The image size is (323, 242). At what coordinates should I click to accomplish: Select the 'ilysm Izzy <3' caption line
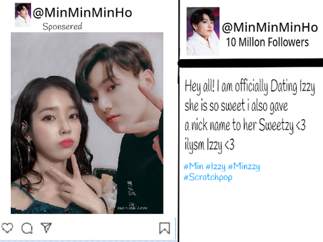[209, 145]
